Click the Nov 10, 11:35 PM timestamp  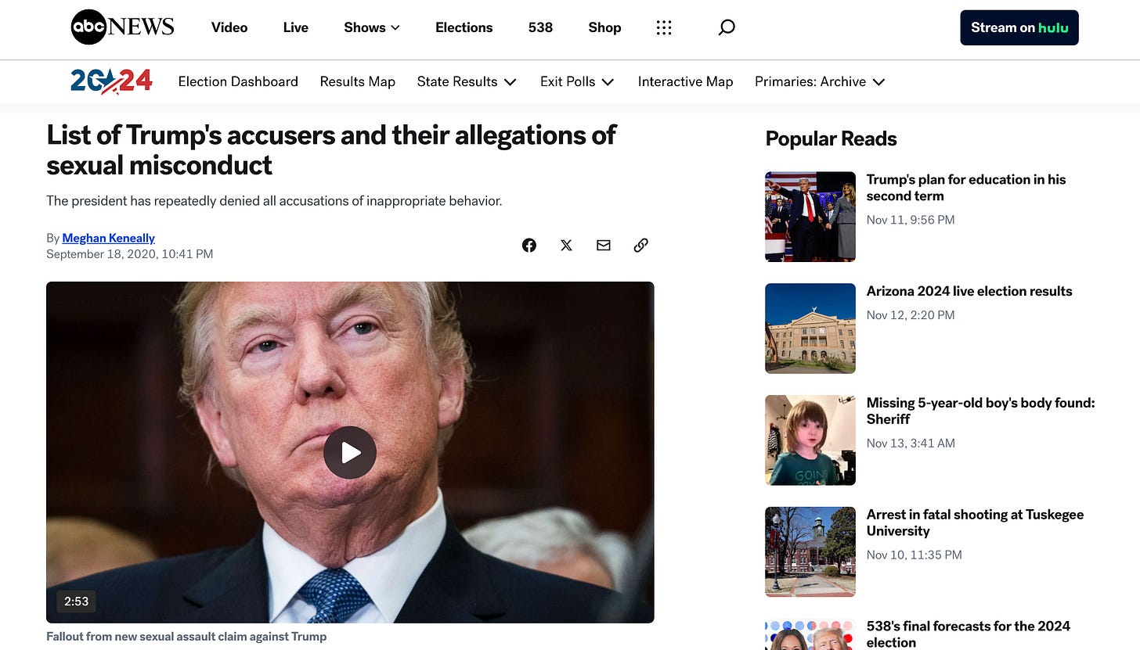pyautogui.click(x=914, y=555)
